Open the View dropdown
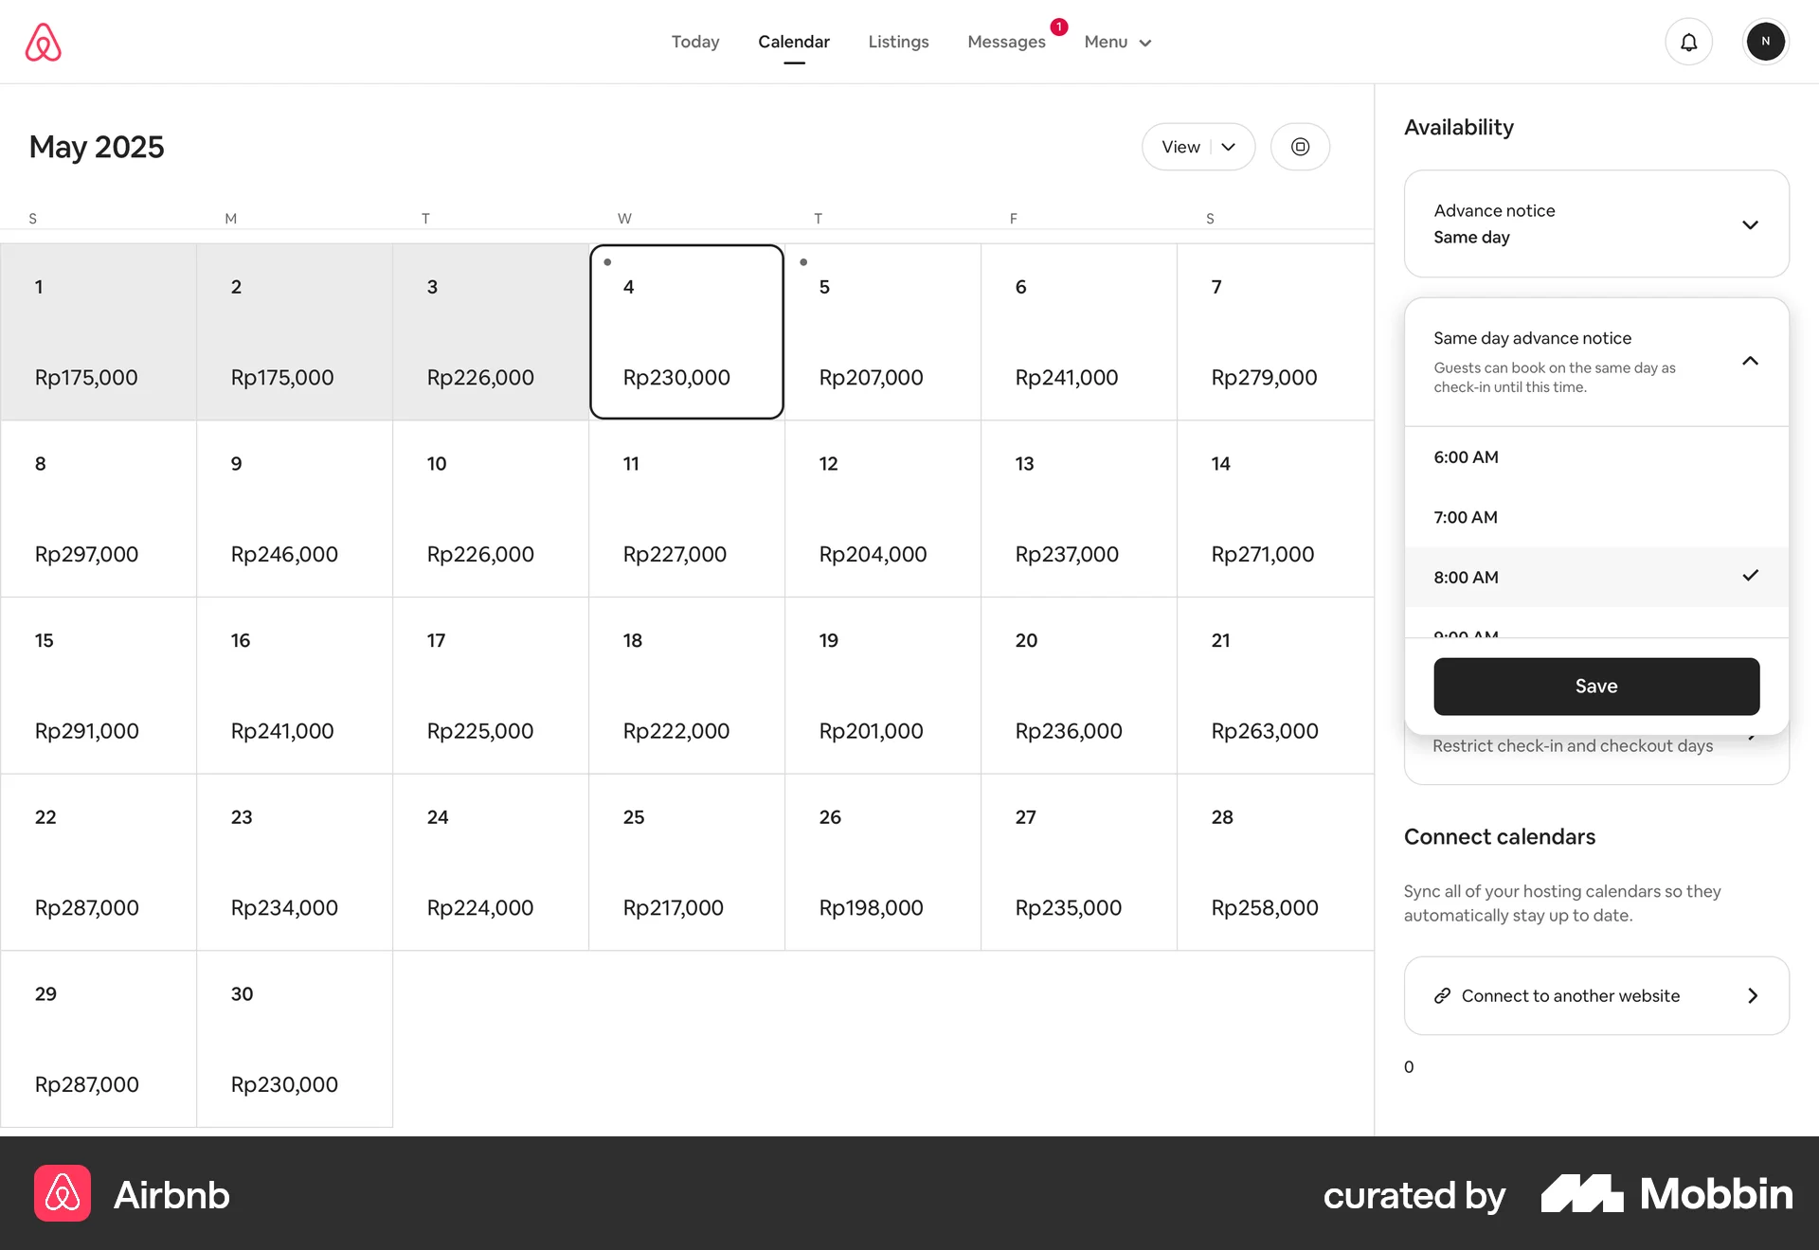 click(1198, 147)
